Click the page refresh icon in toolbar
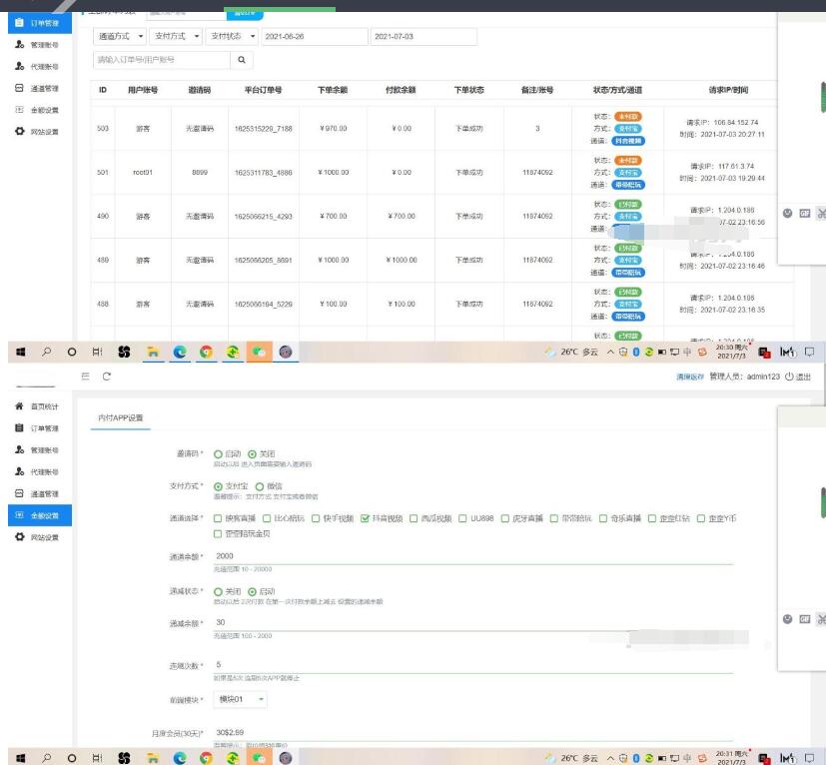 pyautogui.click(x=105, y=378)
